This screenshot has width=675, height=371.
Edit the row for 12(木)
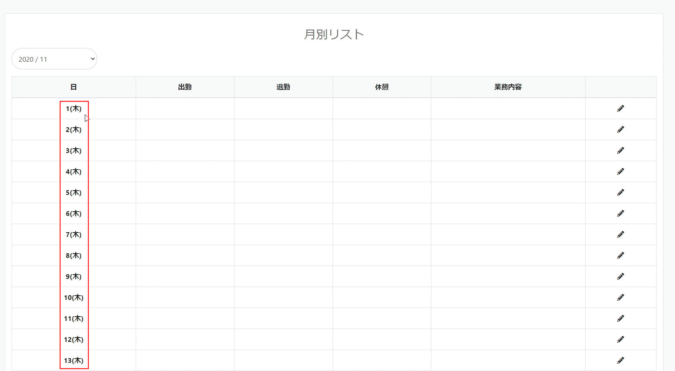[621, 339]
